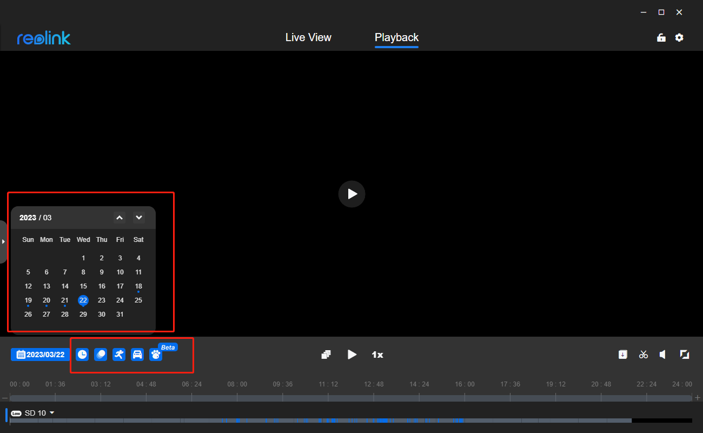Go to previous month with up chevron
This screenshot has width=703, height=433.
tap(120, 218)
